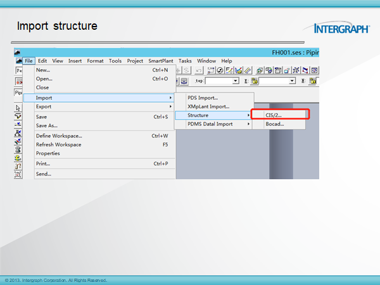Click the clip by object toolbar icon
This screenshot has height=285, width=380.
point(287,70)
